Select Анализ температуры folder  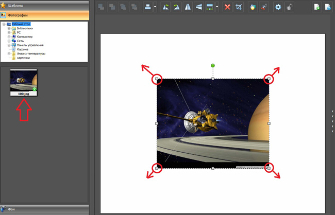pos(31,53)
